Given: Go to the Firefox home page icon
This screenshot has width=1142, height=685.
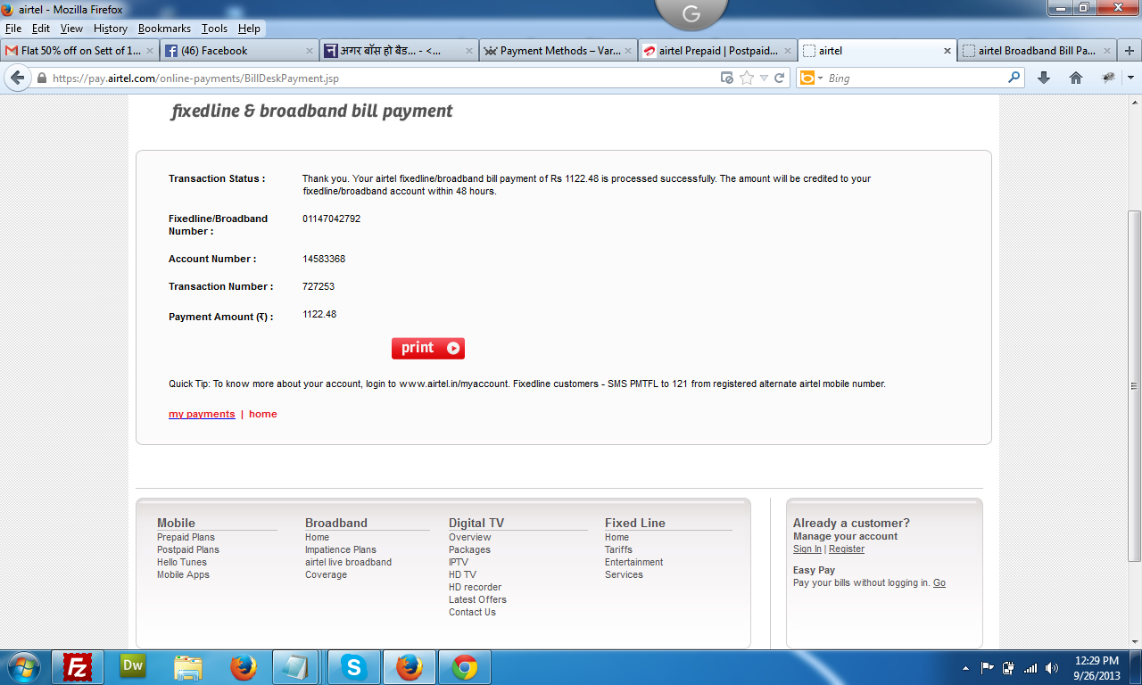Looking at the screenshot, I should (1076, 78).
